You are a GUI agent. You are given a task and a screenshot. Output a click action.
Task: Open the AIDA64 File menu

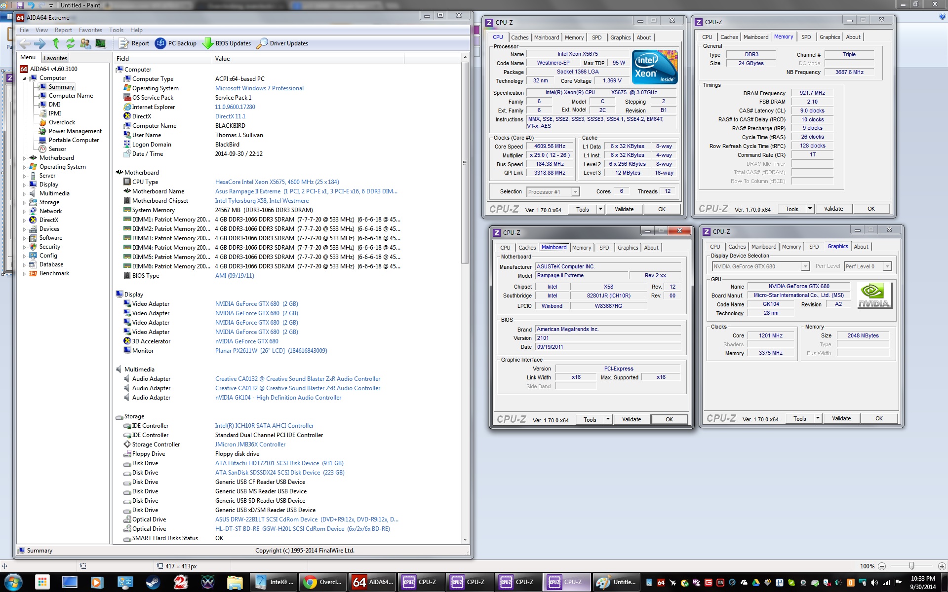coord(24,30)
